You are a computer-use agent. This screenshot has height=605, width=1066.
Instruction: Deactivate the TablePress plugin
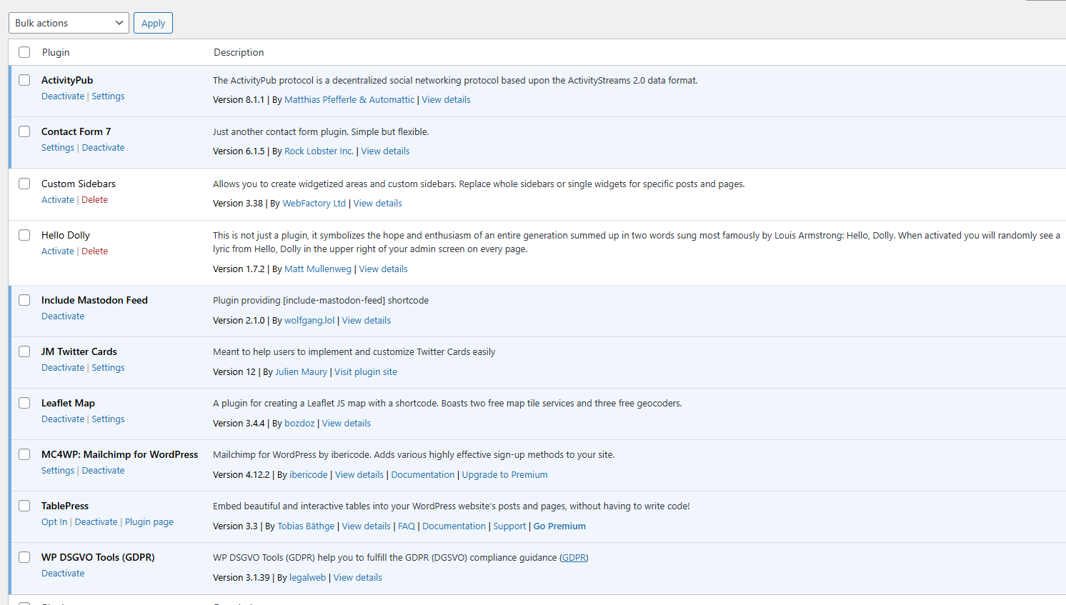96,522
